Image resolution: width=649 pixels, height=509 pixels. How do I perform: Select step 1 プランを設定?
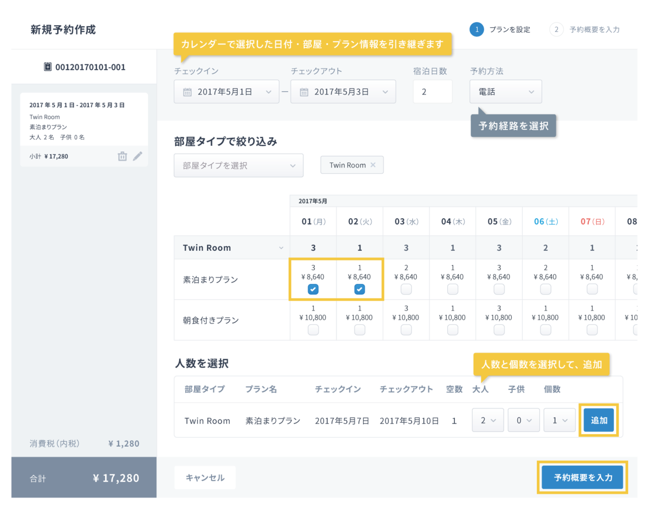pos(500,30)
